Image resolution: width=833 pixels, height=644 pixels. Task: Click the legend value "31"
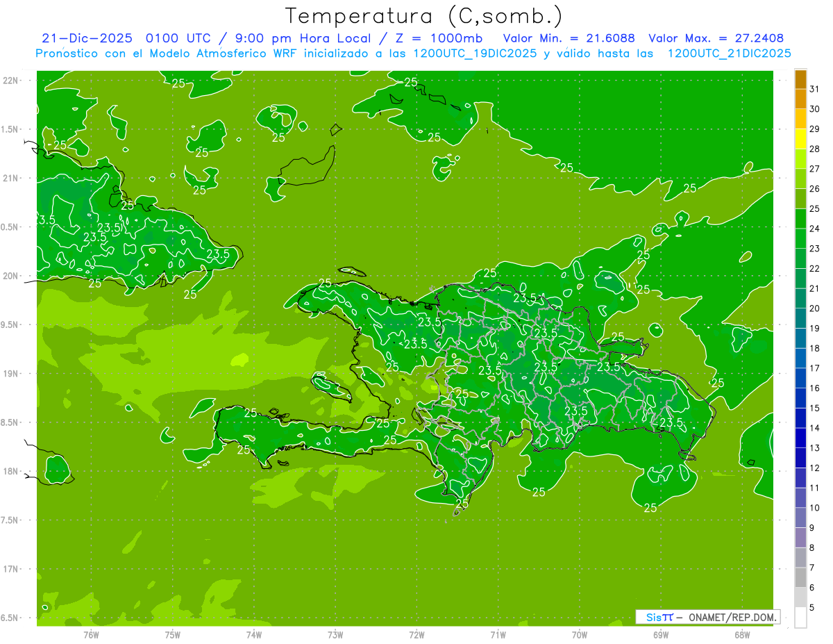pyautogui.click(x=815, y=89)
